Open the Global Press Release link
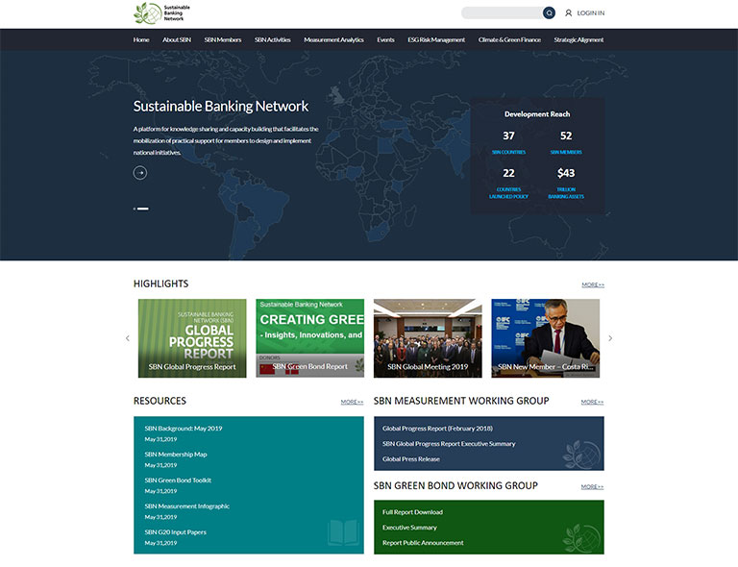The image size is (738, 567). coord(410,459)
